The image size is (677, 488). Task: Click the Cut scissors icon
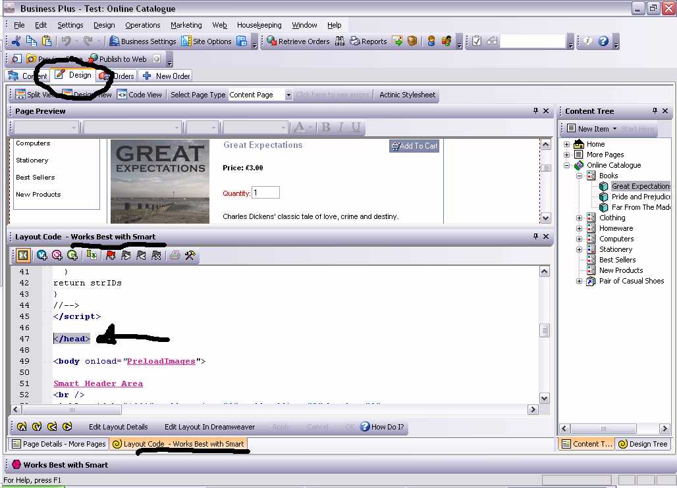16,41
